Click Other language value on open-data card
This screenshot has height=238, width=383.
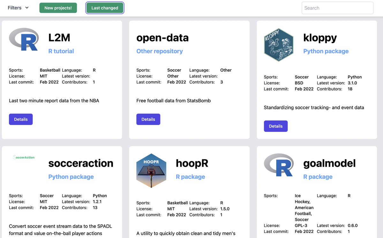[226, 70]
